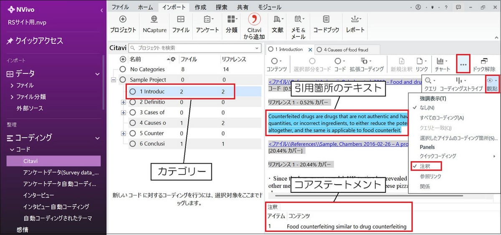Image resolution: width=501 pixels, height=235 pixels.
Task: Expand the project search options chevron
Action: [x=258, y=48]
